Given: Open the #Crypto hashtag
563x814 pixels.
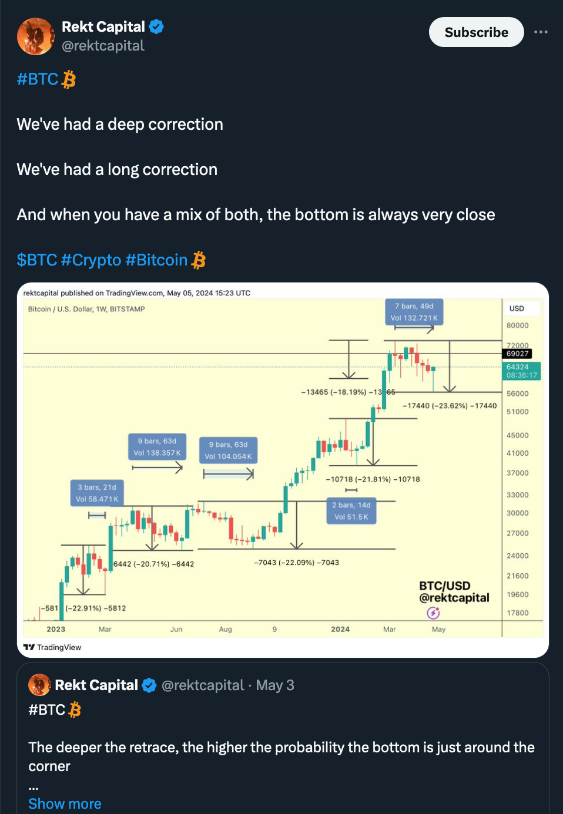Looking at the screenshot, I should click(91, 260).
